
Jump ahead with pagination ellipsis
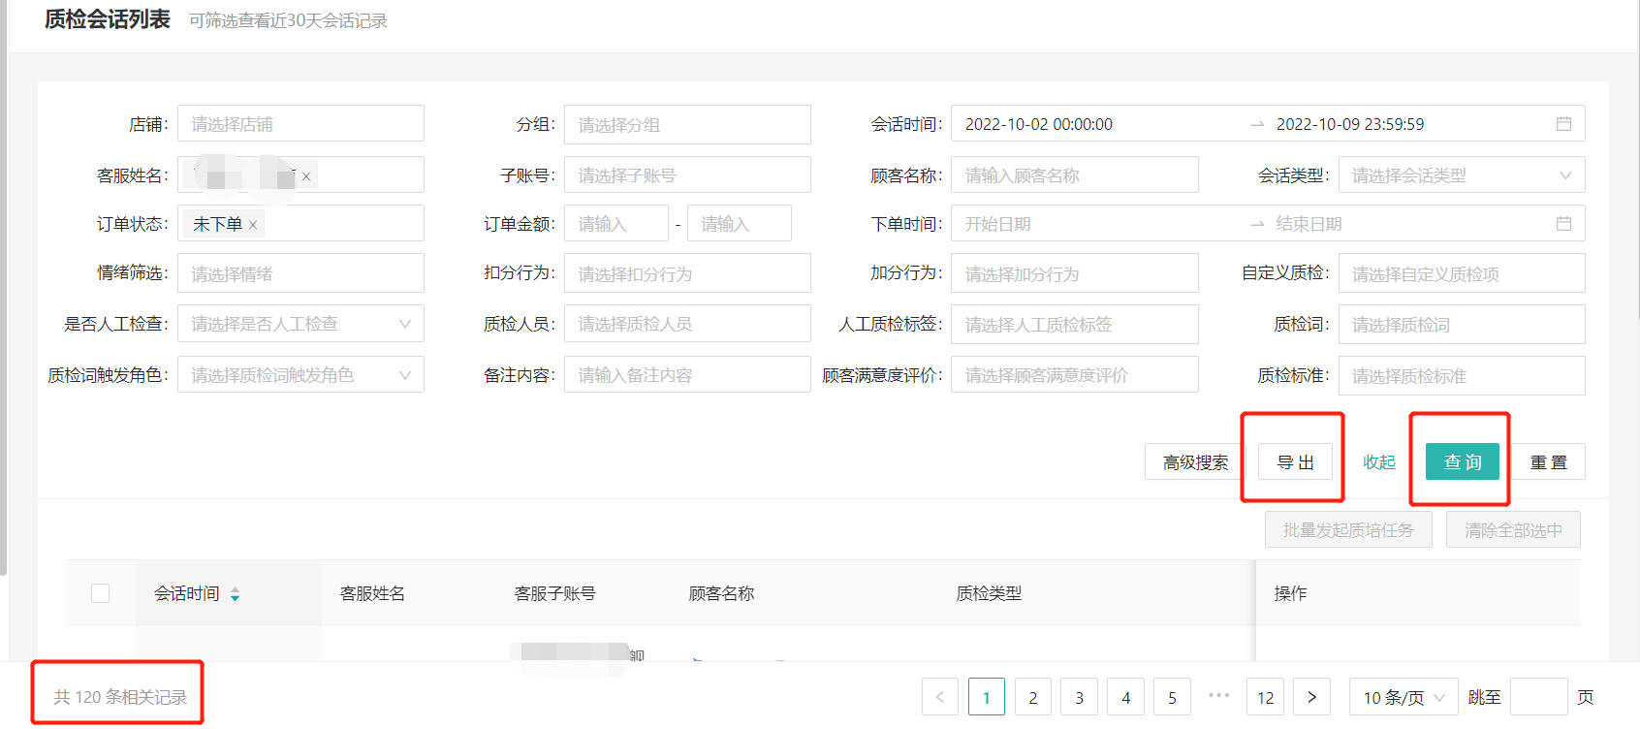tap(1219, 695)
